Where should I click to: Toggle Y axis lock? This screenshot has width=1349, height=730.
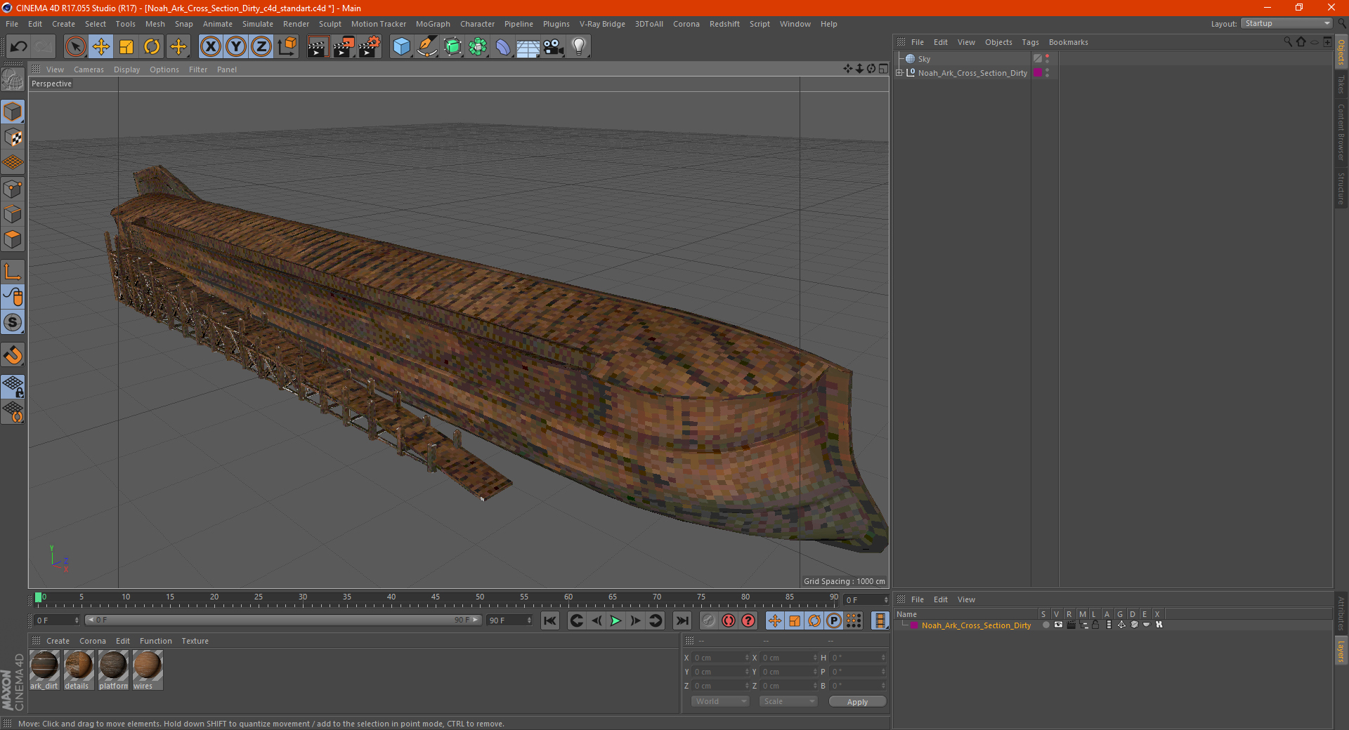[x=236, y=47]
